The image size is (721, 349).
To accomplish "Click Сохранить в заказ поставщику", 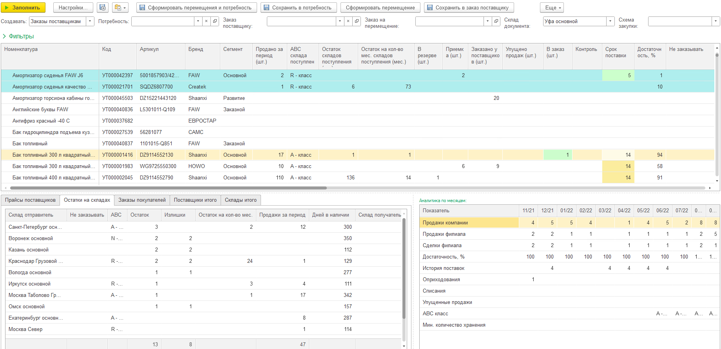I will click(468, 7).
